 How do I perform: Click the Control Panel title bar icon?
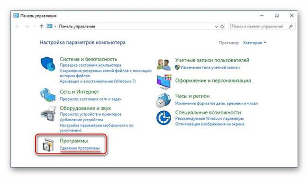(16, 16)
